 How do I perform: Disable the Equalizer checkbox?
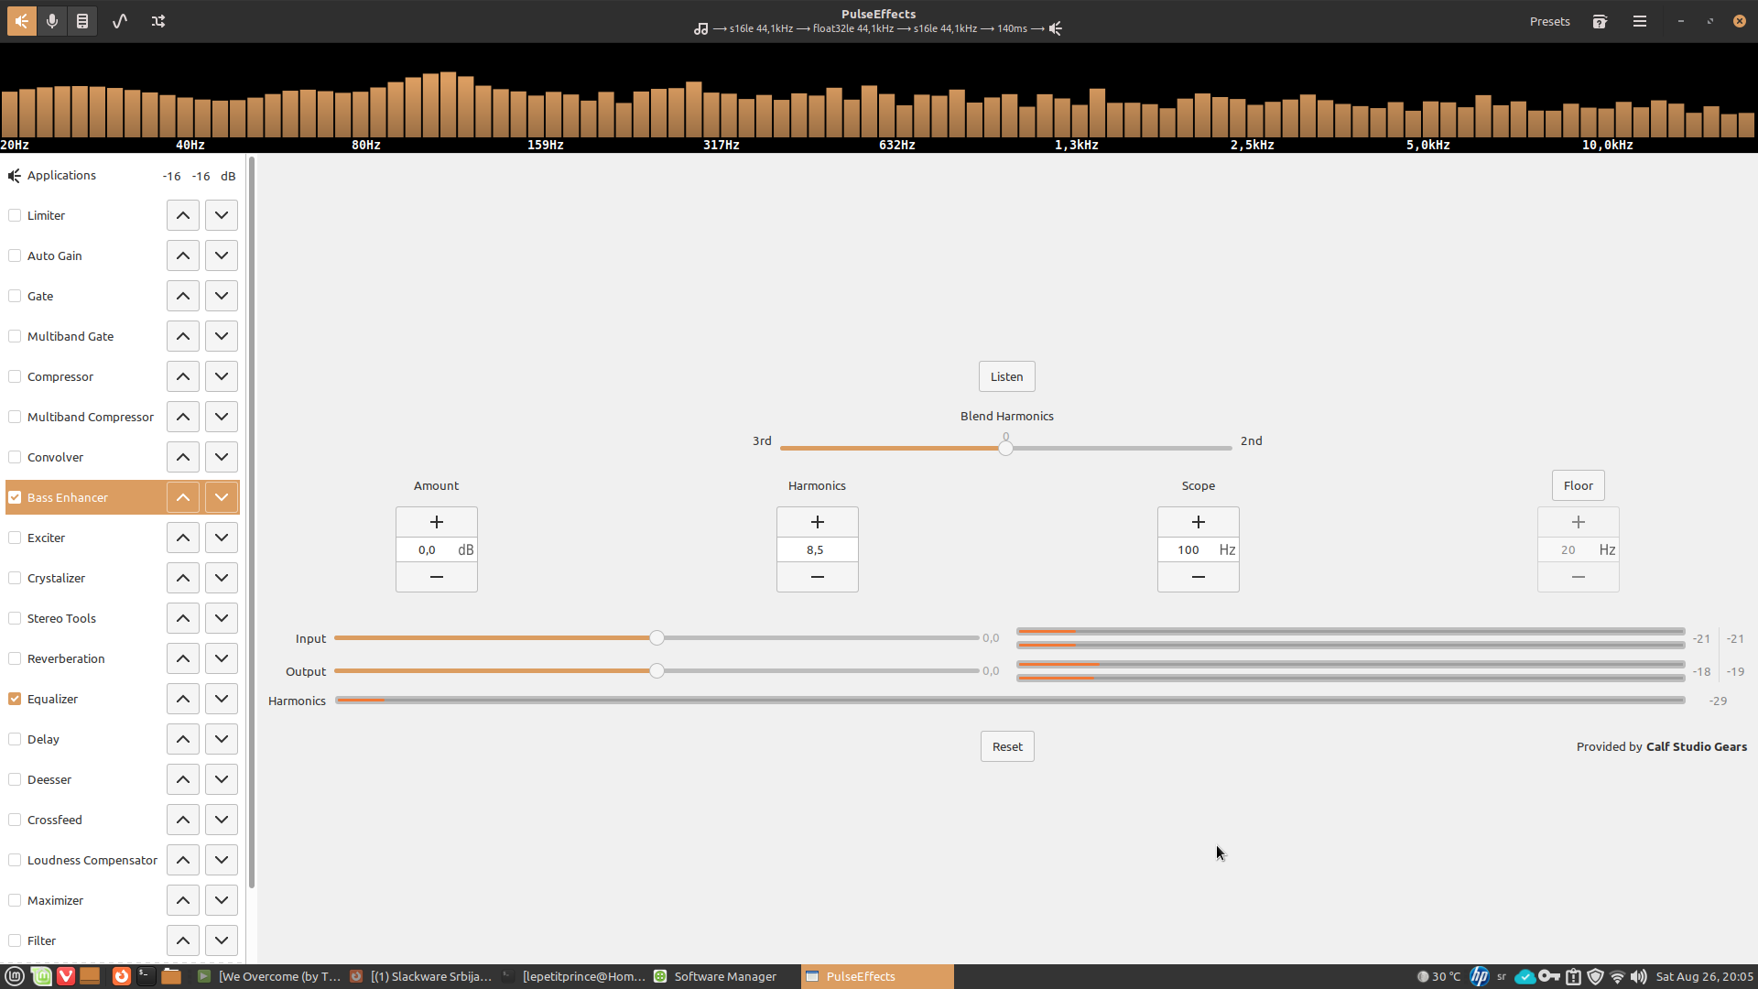(x=15, y=699)
